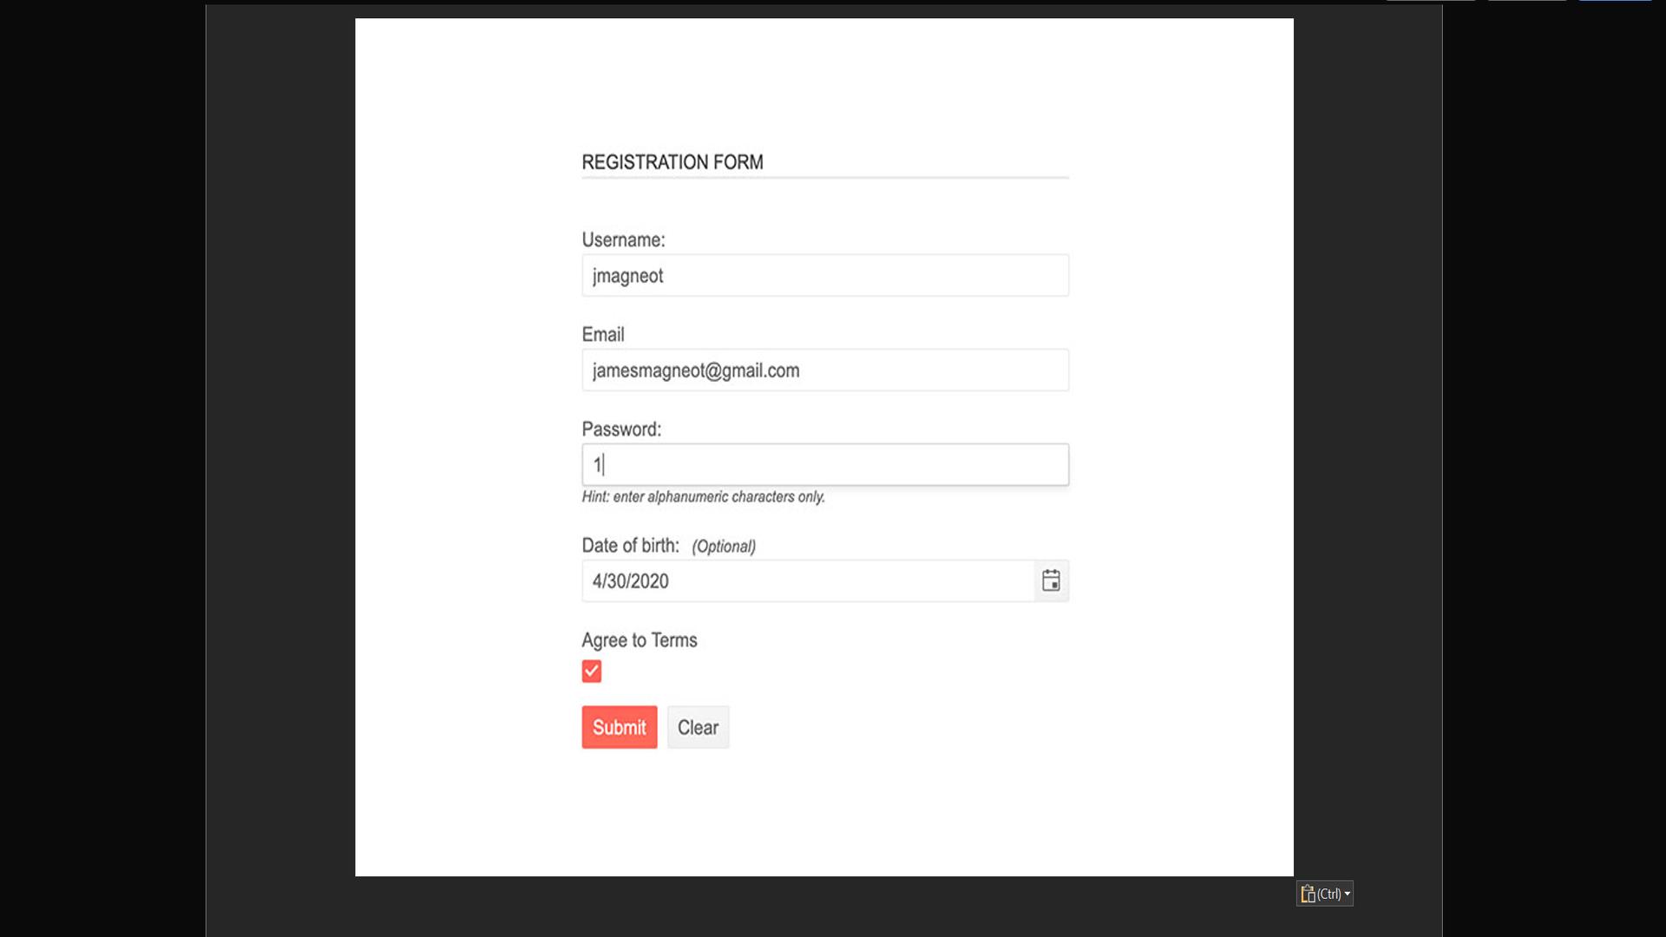Click inside the Username input field
The height and width of the screenshot is (937, 1666).
(x=823, y=274)
